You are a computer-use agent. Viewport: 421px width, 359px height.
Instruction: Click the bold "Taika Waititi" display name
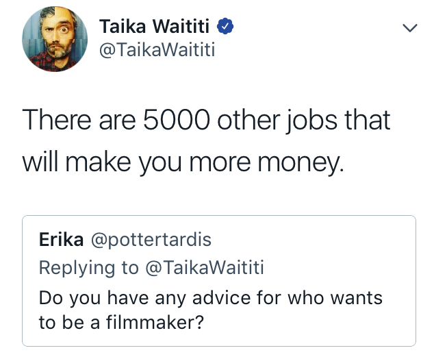point(154,26)
